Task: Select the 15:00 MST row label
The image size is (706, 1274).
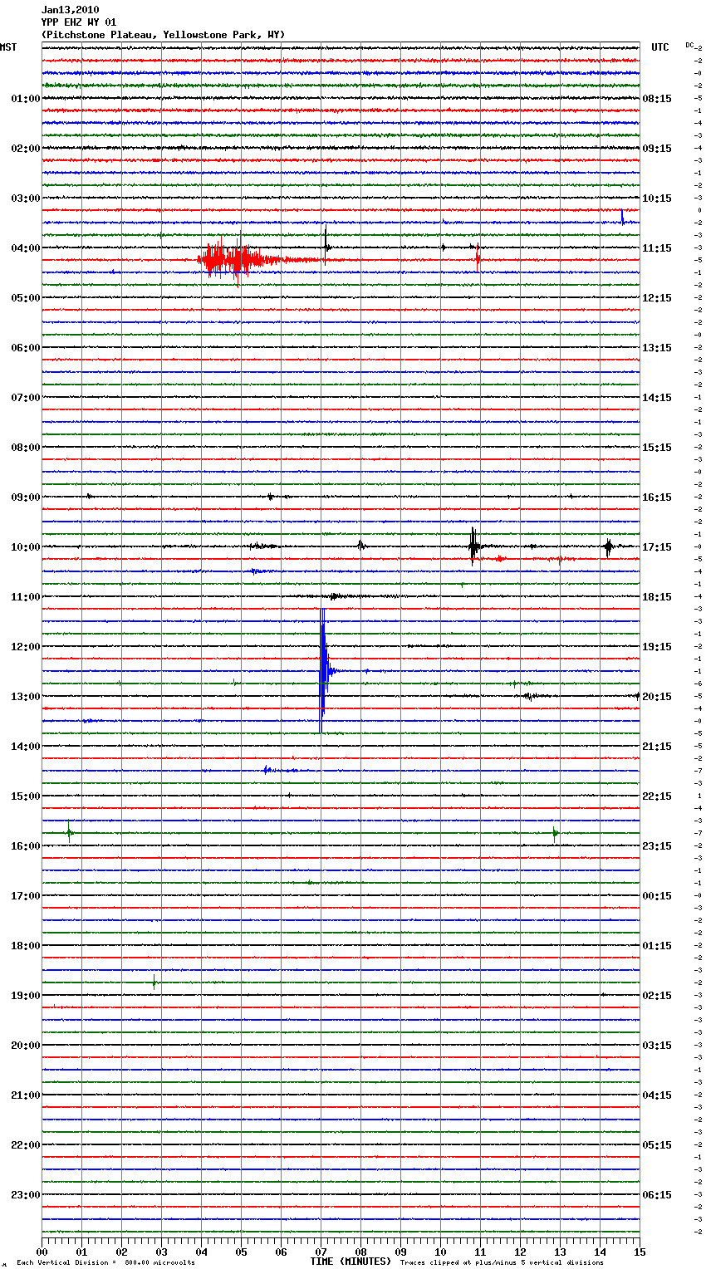Action: 25,796
